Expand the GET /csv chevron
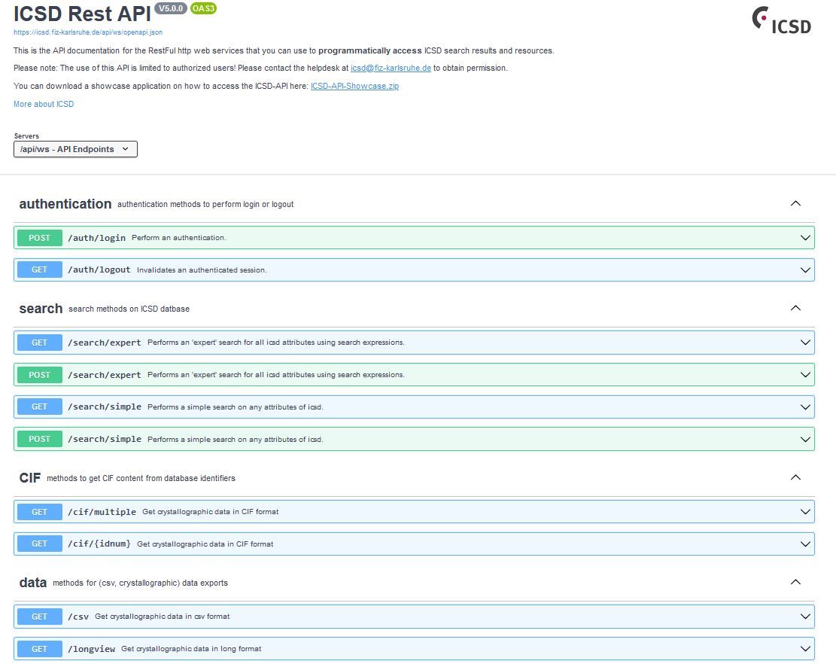The image size is (836, 667). (805, 617)
